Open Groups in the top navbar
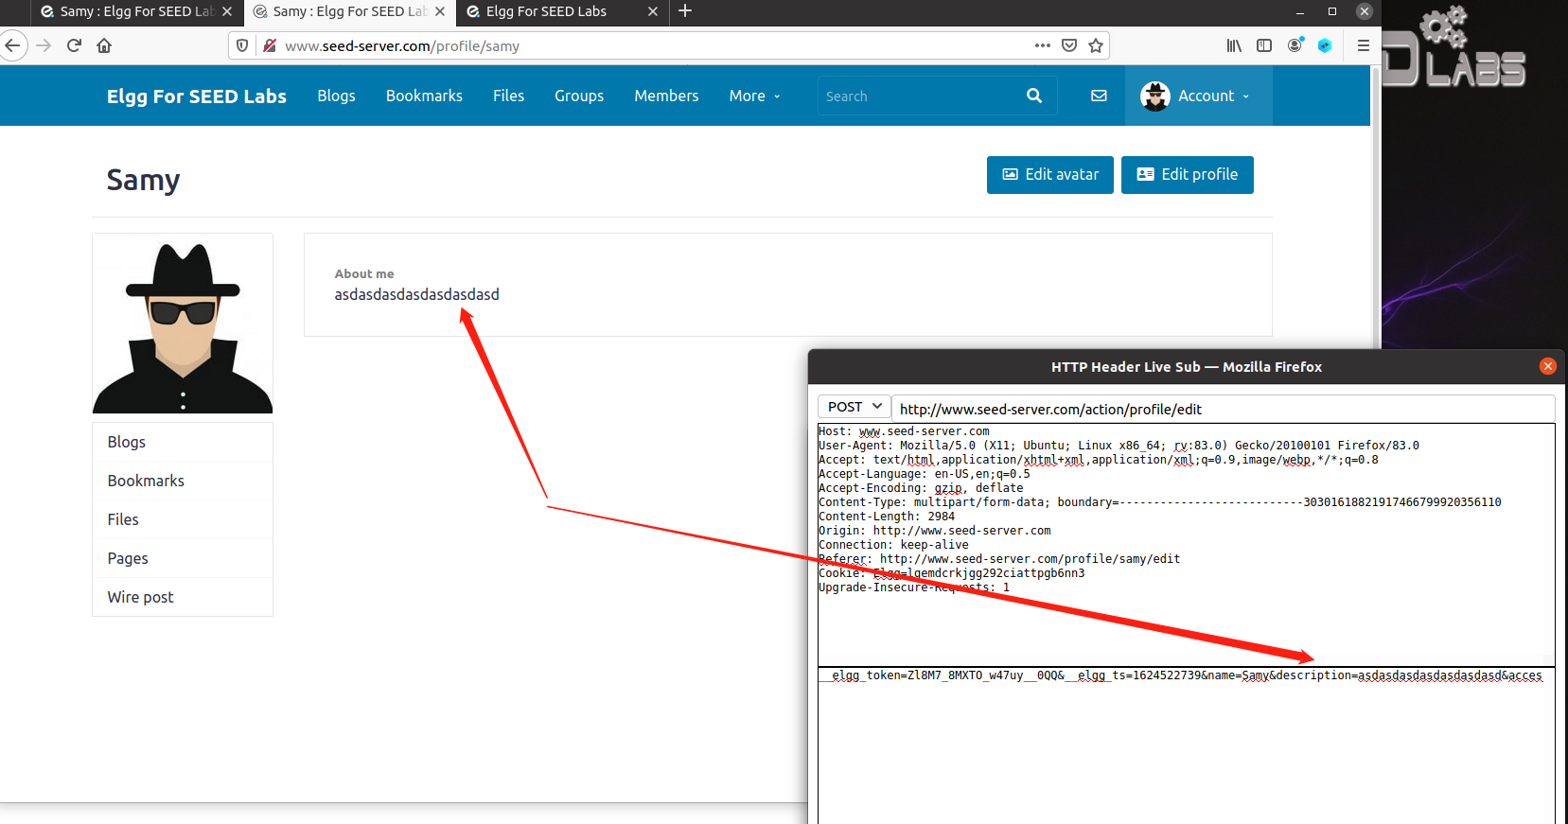Viewport: 1568px width, 824px height. 579,96
